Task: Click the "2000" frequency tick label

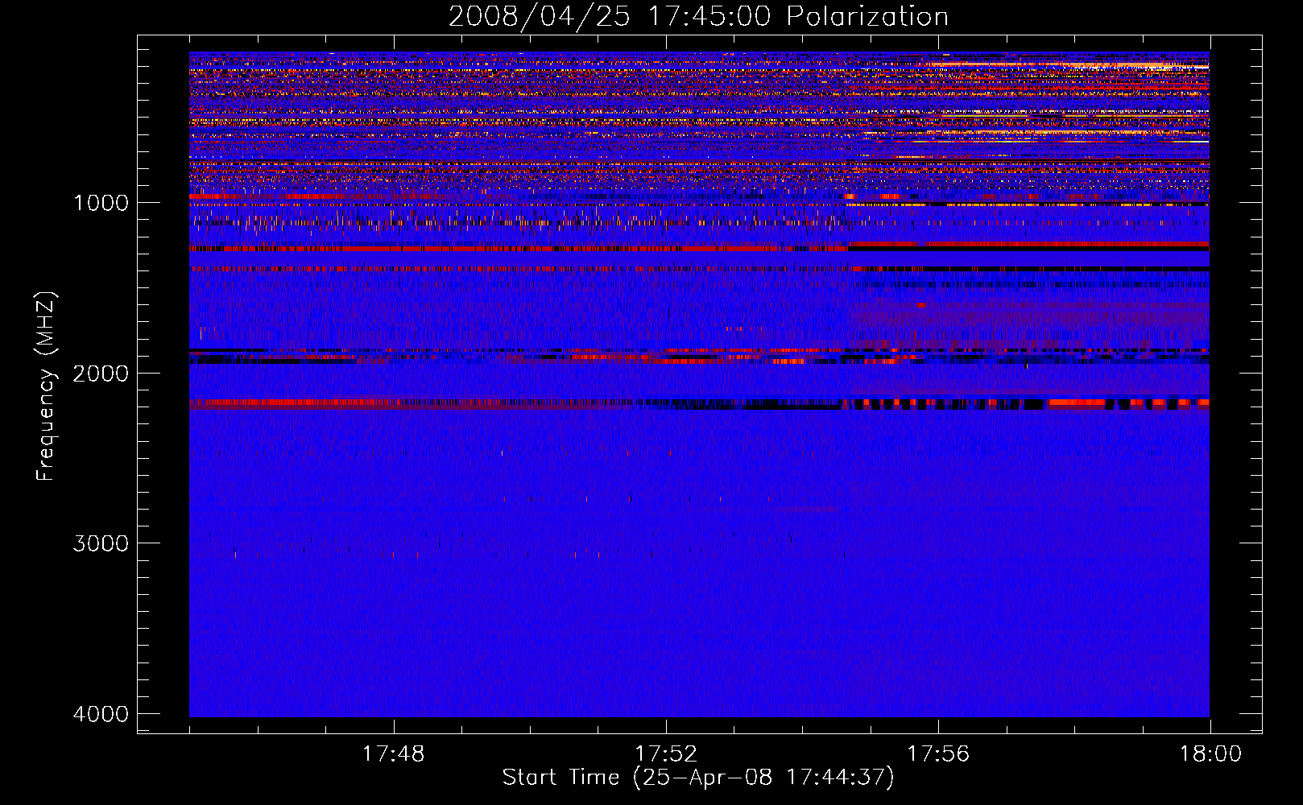Action: [101, 373]
